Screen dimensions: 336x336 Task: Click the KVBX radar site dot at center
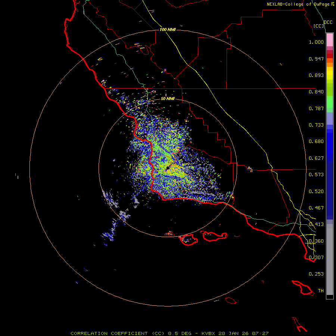[168, 168]
